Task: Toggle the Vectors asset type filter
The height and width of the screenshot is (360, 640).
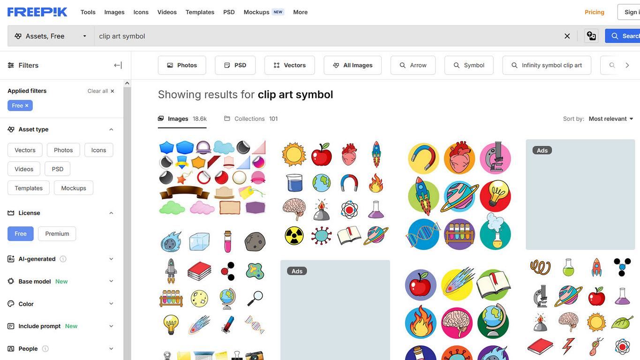Action: [x=25, y=150]
